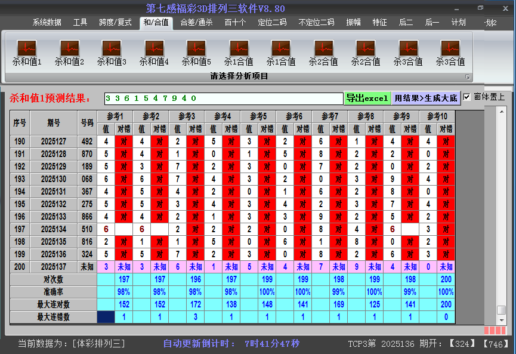Click the 号码 column header
Viewport: 516px width, 354px height.
coord(87,123)
